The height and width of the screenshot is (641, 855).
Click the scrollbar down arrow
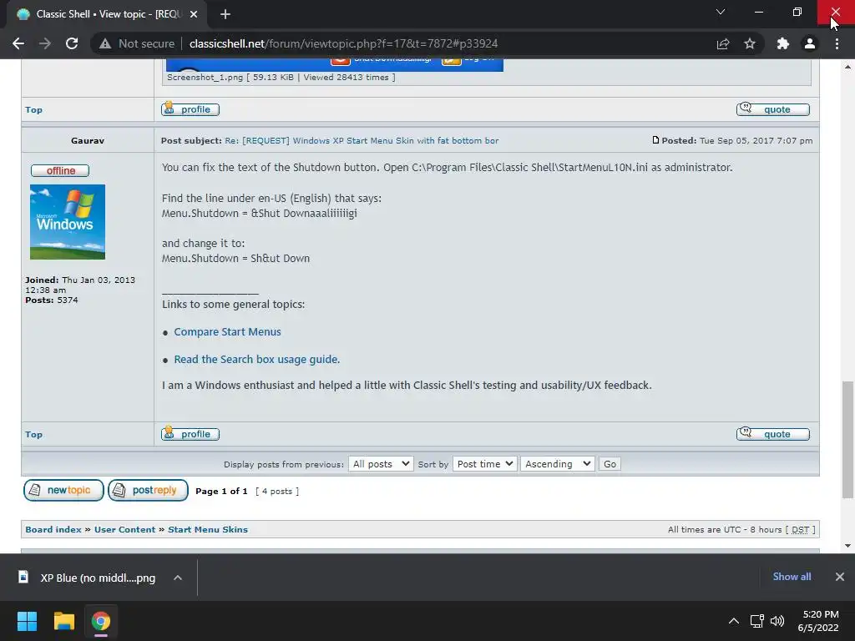coord(848,546)
